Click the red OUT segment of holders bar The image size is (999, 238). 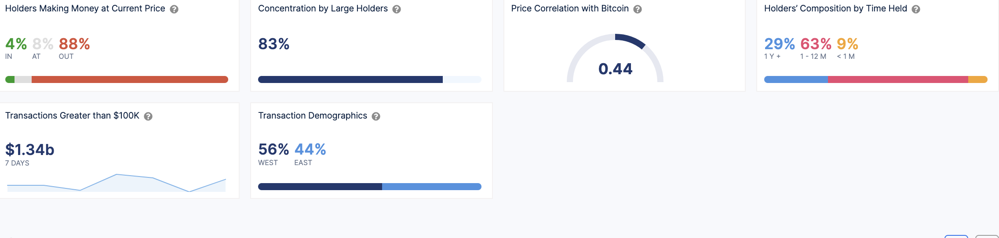point(130,79)
